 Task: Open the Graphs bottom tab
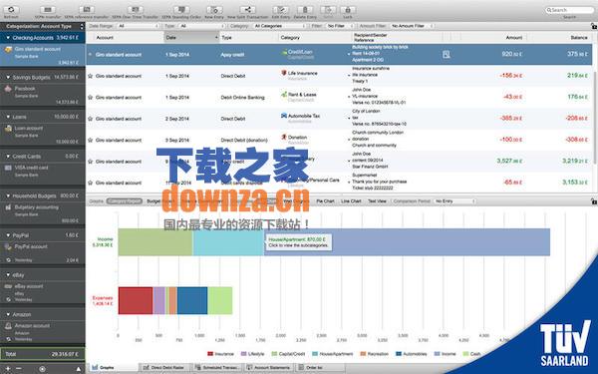(113, 368)
